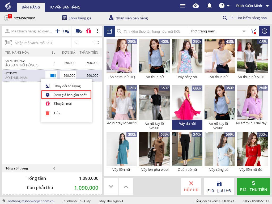Image resolution: width=272 pixels, height=204 pixels.
Task: Click the hamburger menu icon in header
Action: coord(183,6)
